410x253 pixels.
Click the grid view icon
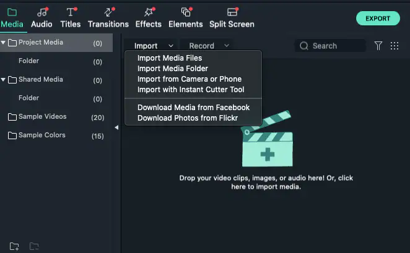[395, 46]
